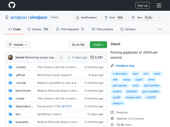This screenshot has height=127, width=170.
Task: Go to the Discussions tab
Action: pos(102,29)
